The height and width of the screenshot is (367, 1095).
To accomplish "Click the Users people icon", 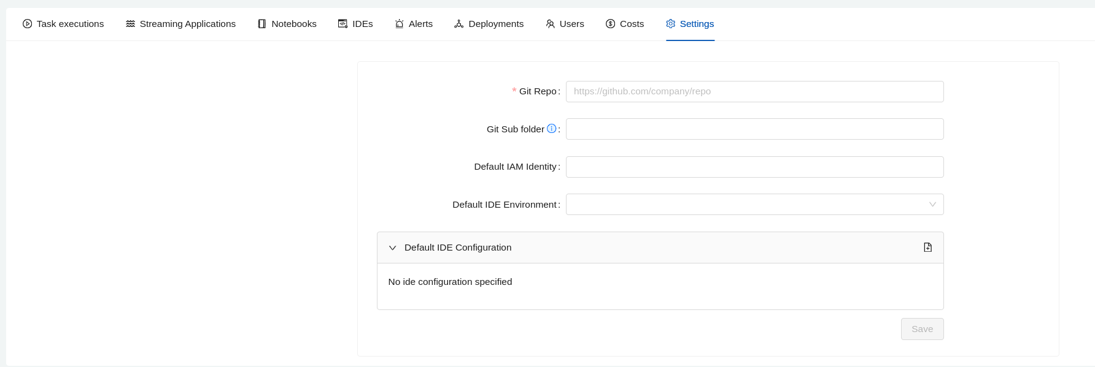I will tap(550, 24).
